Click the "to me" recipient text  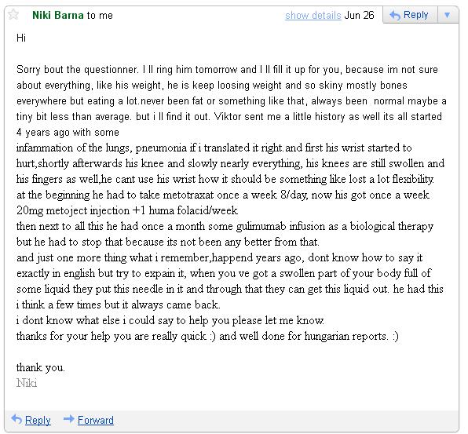point(100,16)
